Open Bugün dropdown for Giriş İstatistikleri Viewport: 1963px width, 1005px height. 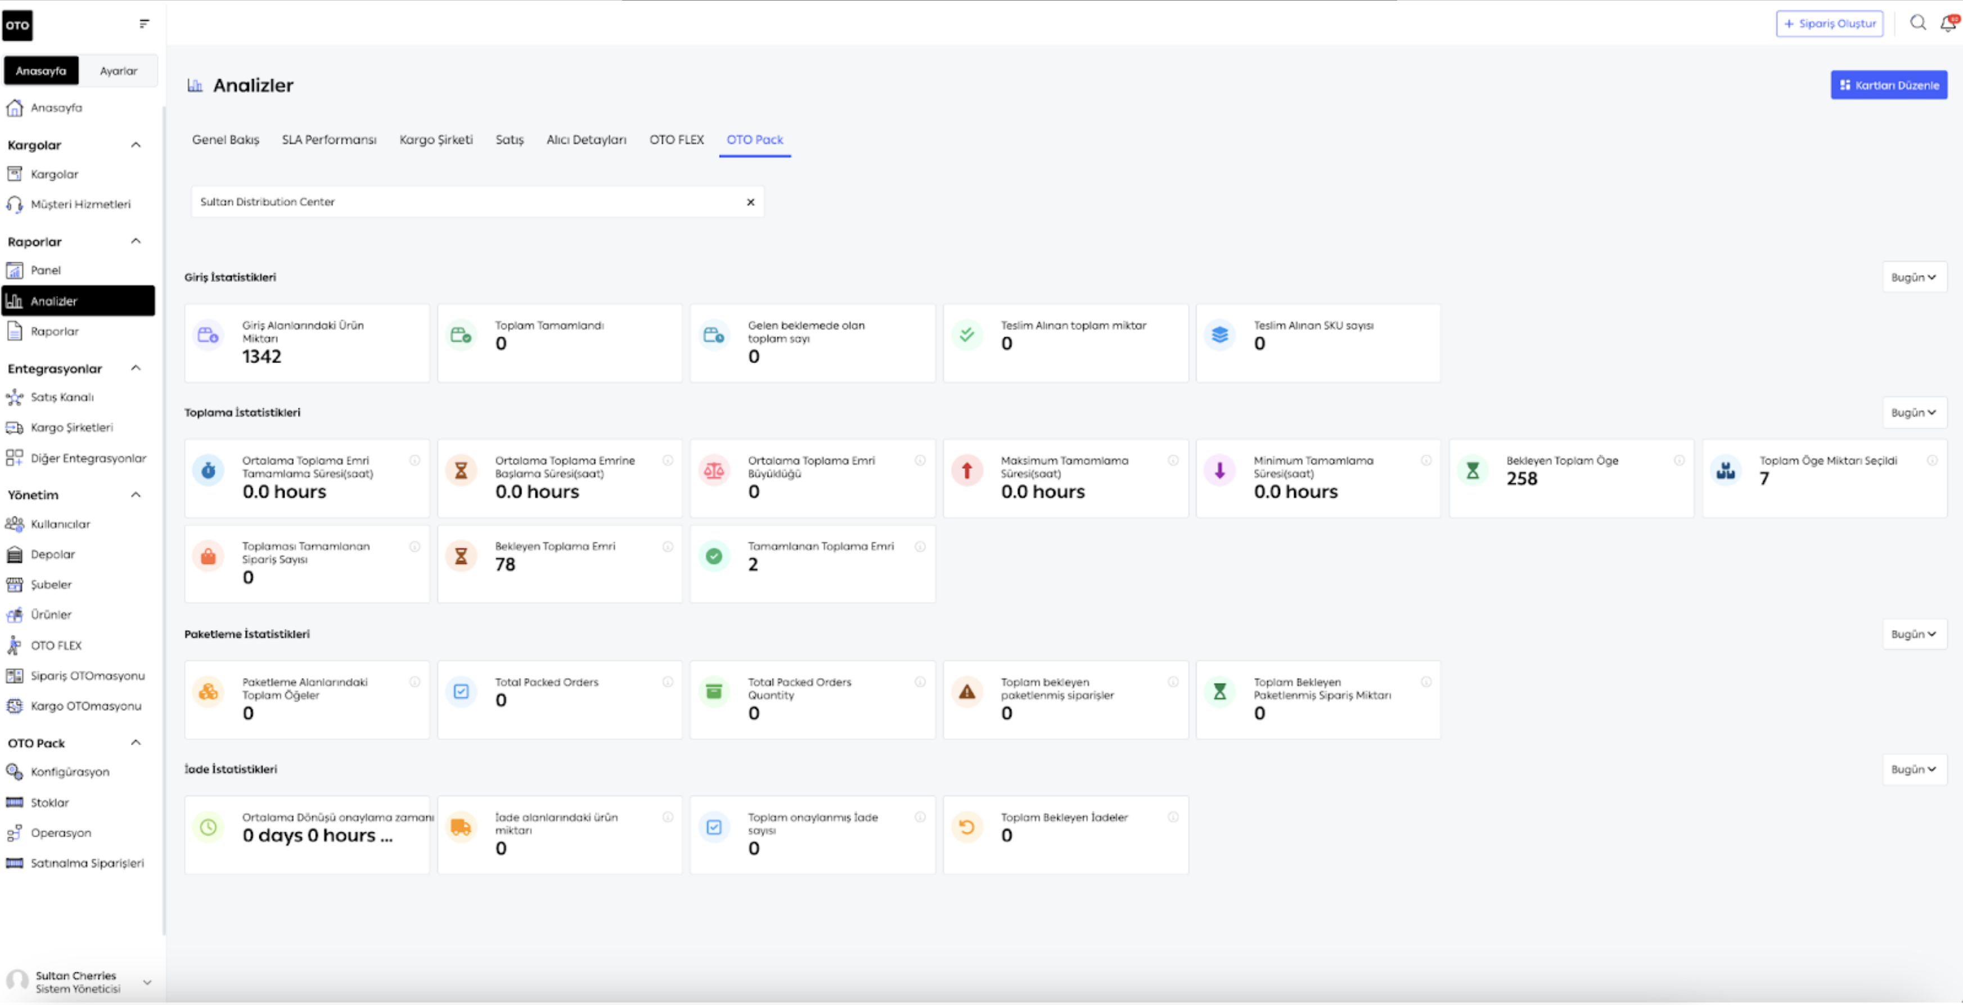(x=1913, y=277)
